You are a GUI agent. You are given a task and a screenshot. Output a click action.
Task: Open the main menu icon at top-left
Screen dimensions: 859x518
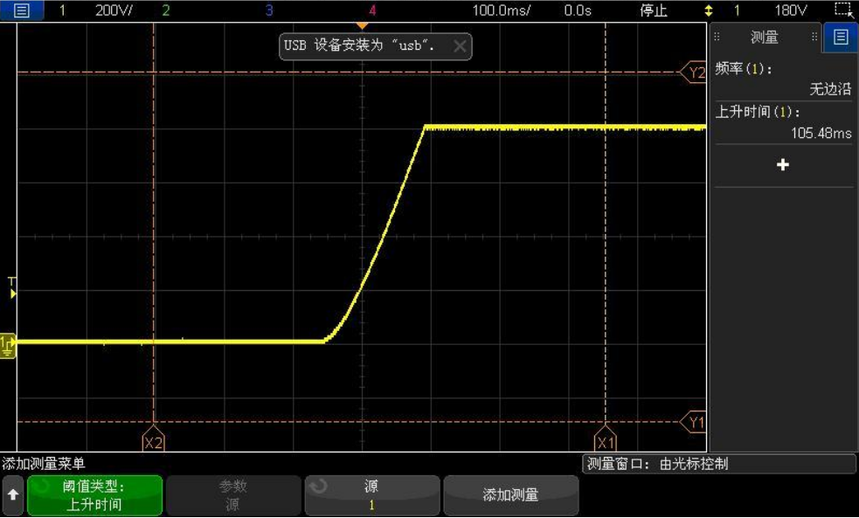click(x=21, y=10)
